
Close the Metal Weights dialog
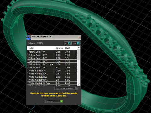pos(79,37)
